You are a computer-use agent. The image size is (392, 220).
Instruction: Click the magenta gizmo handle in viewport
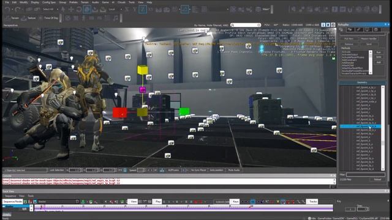coord(143,90)
